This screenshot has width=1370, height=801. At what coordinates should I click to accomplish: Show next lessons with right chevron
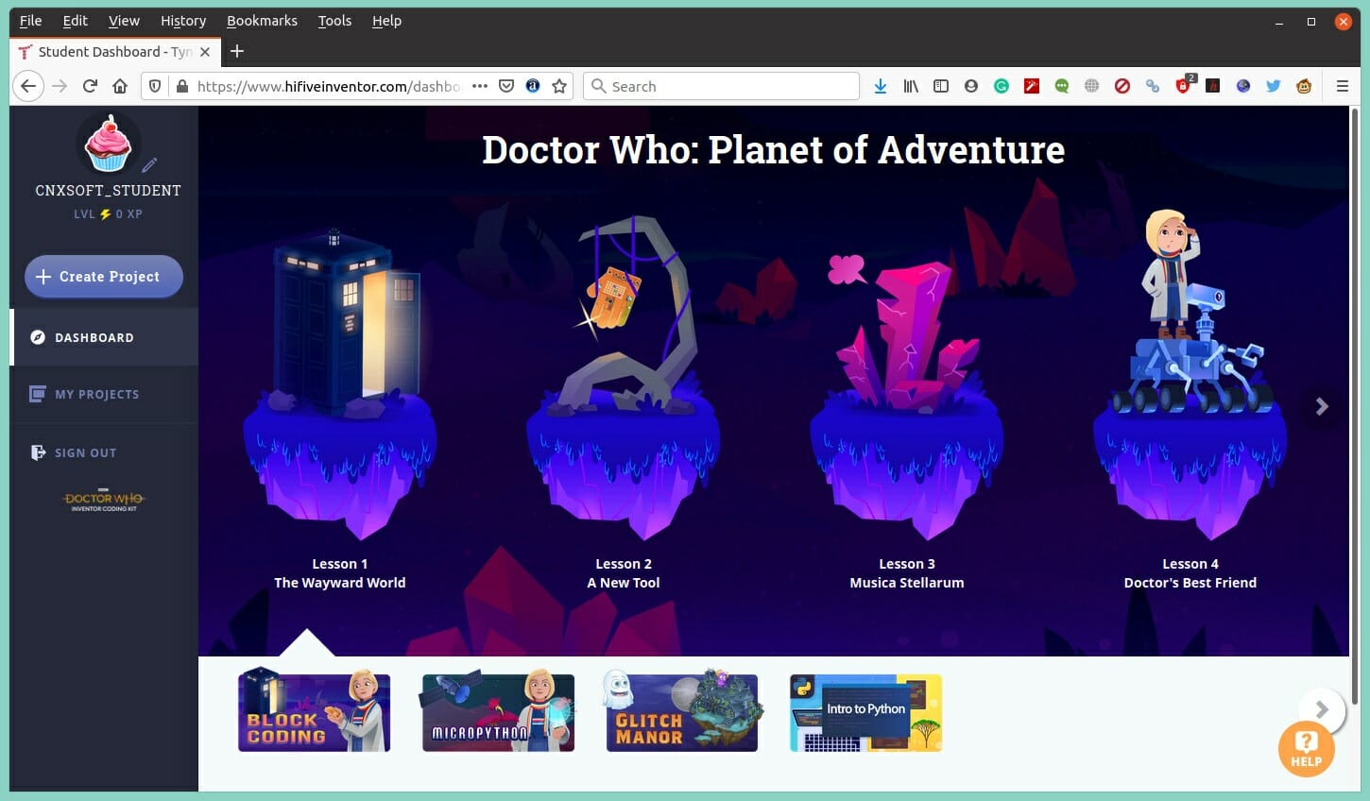(x=1322, y=406)
